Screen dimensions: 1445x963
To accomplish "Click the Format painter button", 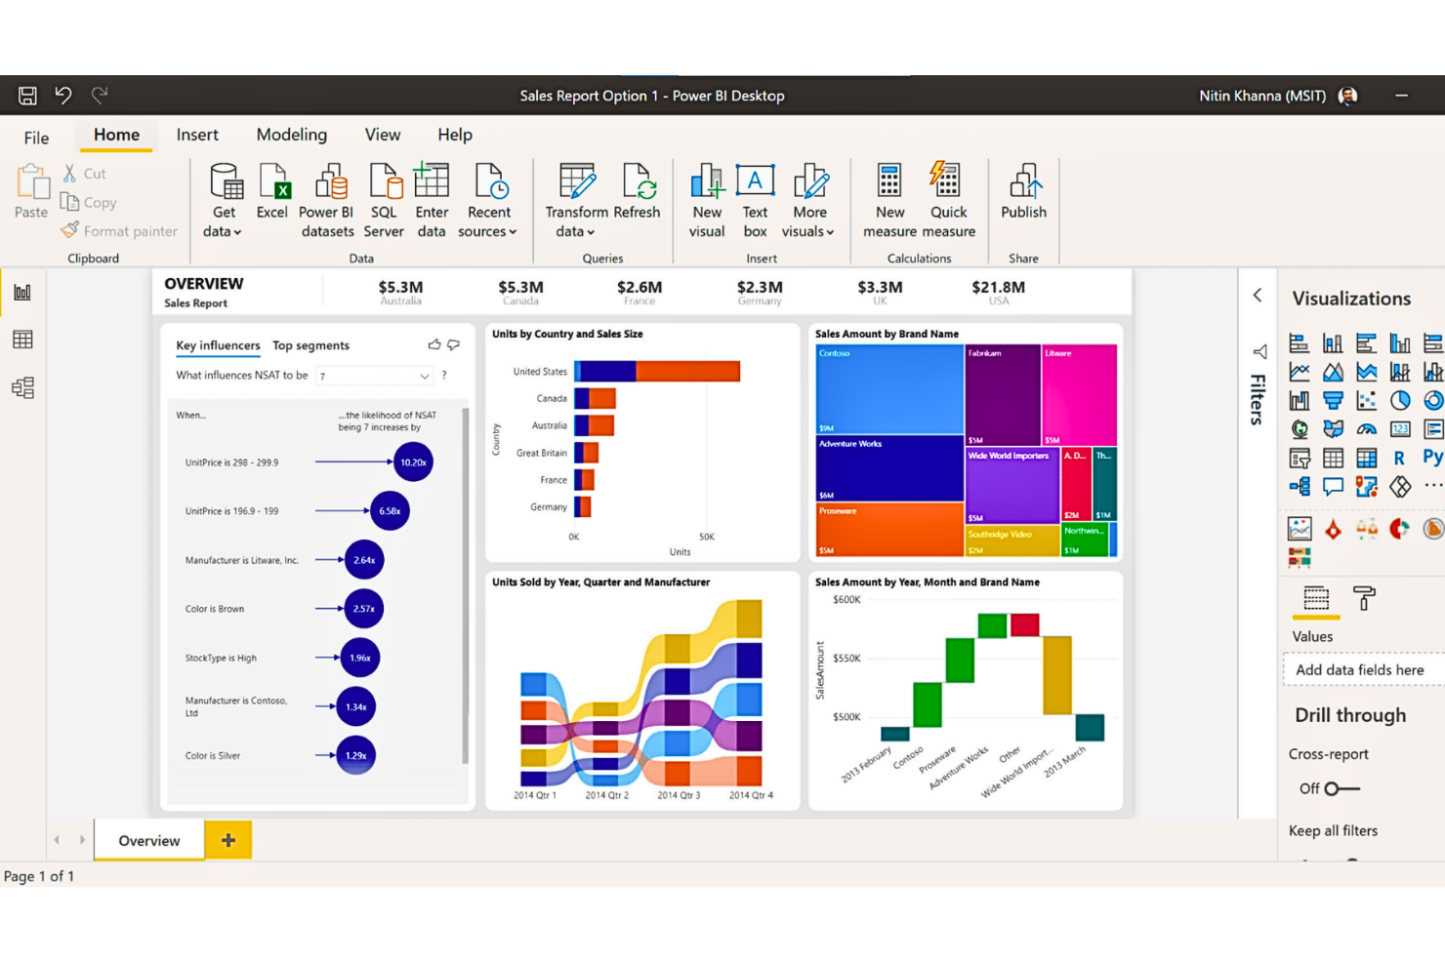I will click(119, 231).
